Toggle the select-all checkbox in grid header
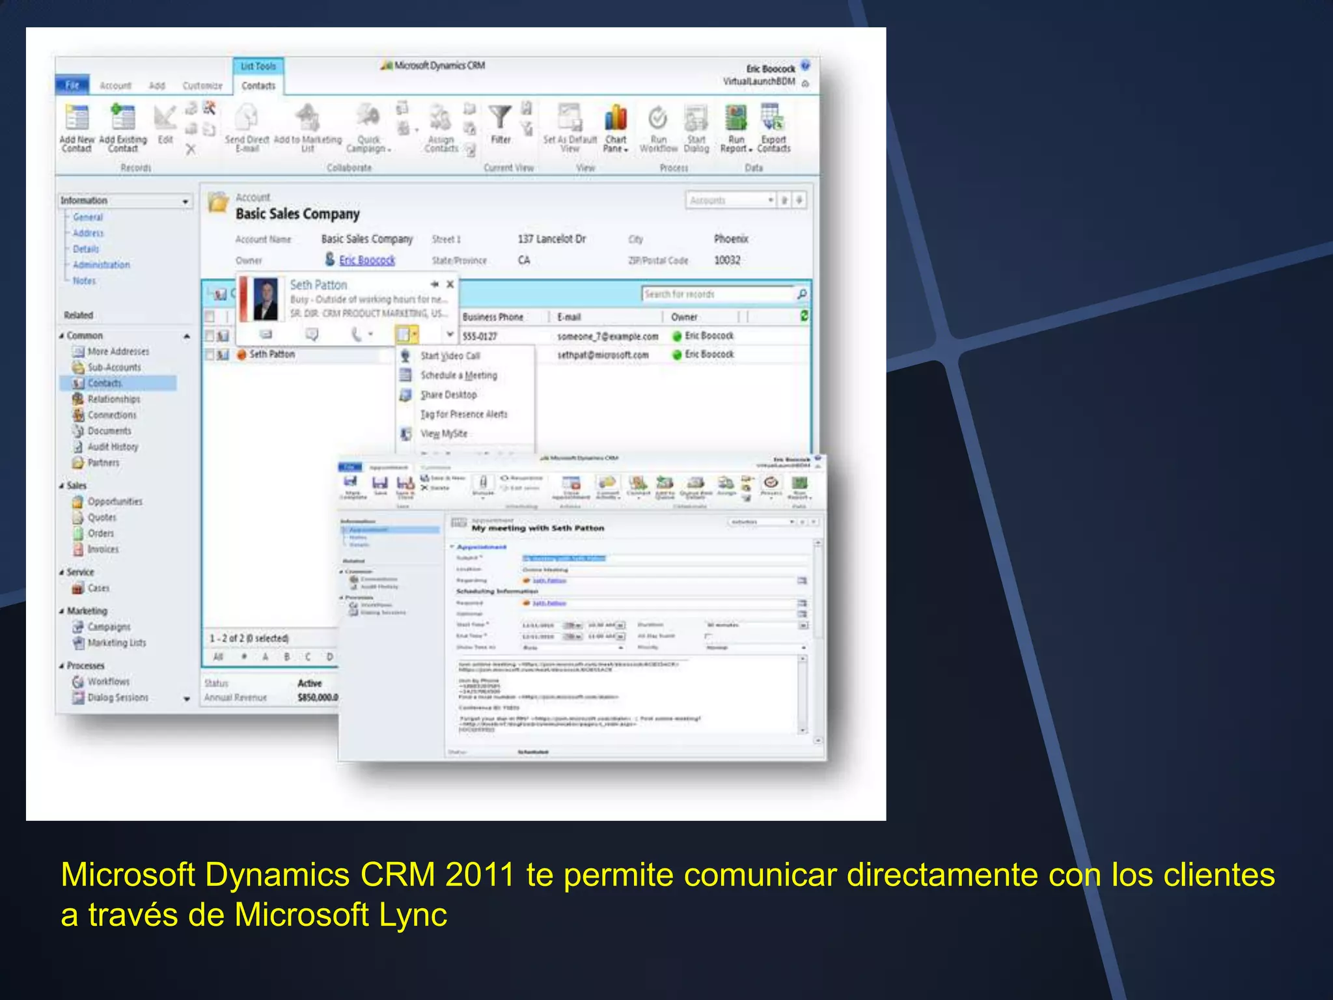The width and height of the screenshot is (1333, 1000). point(210,316)
